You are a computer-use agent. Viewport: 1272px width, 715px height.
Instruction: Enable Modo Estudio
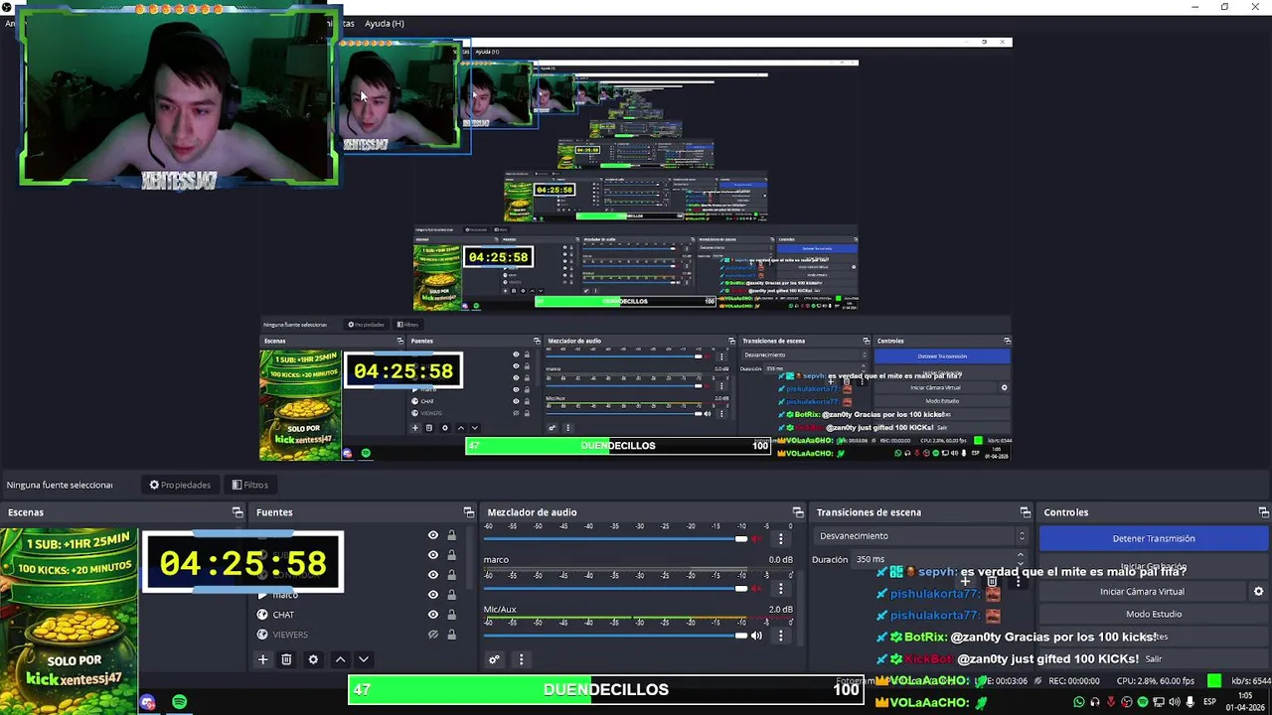[1154, 615]
